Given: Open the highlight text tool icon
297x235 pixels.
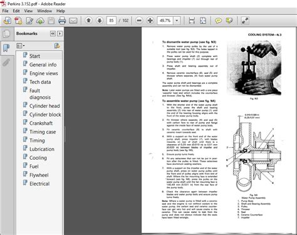Looking at the screenshot, I should tap(229, 21).
